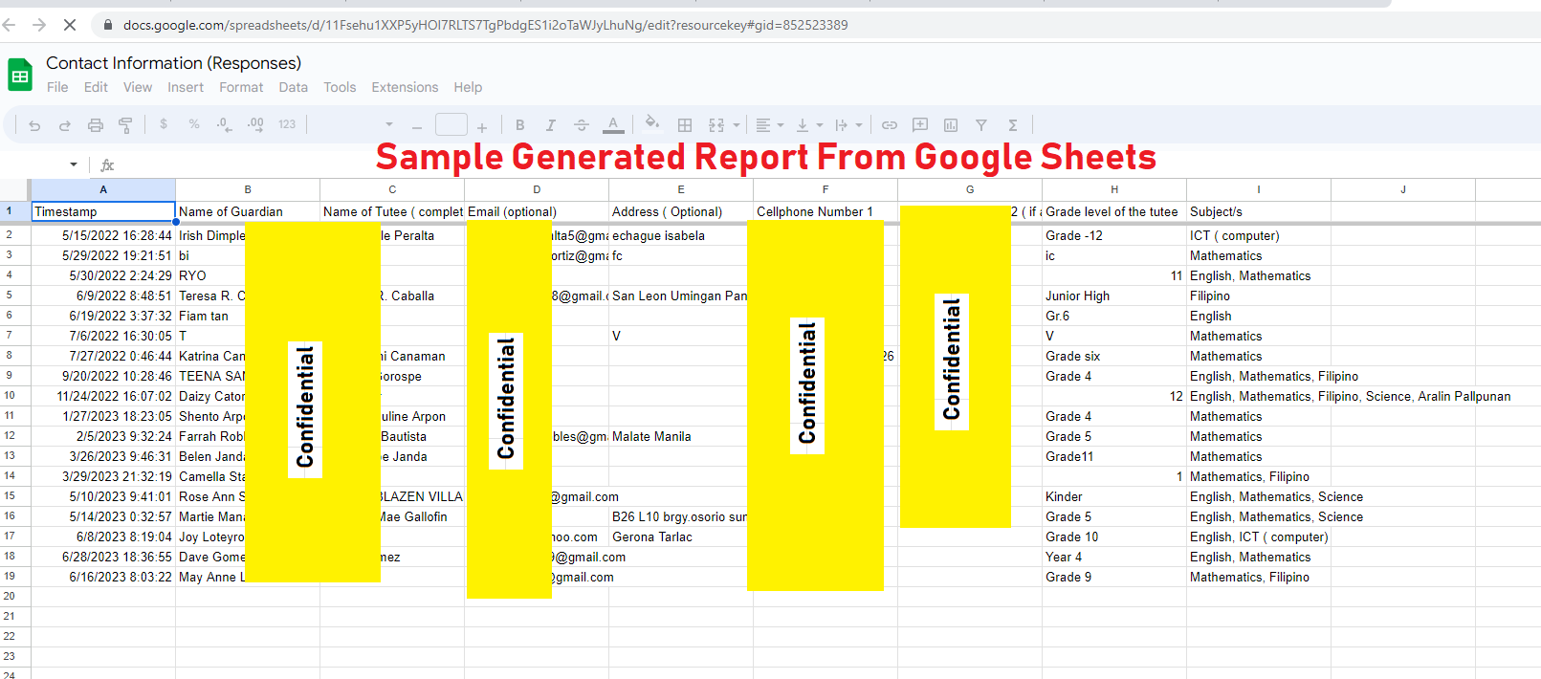Click the 'Subject/s' header cell
This screenshot has width=1541, height=679.
(1259, 211)
